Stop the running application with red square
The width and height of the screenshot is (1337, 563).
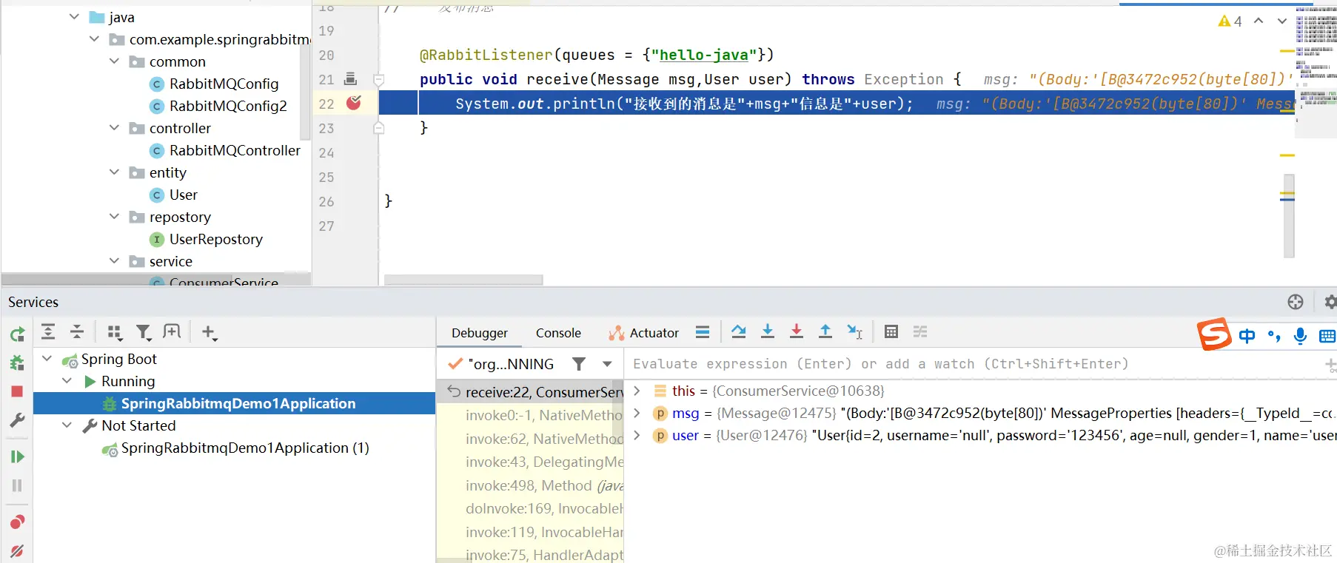(x=17, y=391)
